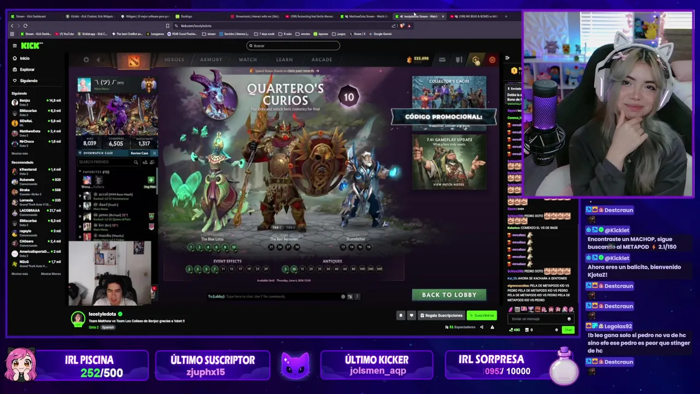Open the Google Gemini bookmark
This screenshot has width=700, height=394.
pos(380,34)
